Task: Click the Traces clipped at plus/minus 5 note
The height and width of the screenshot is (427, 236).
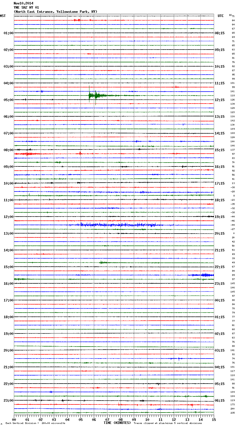Action: pos(168,423)
